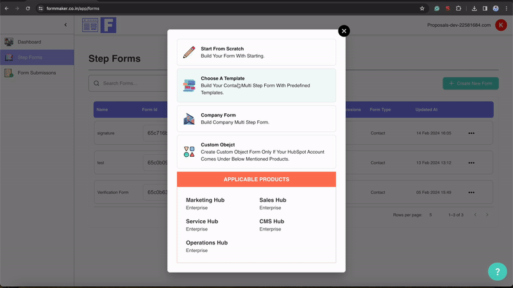Click browser back arrow

[x=6, y=8]
